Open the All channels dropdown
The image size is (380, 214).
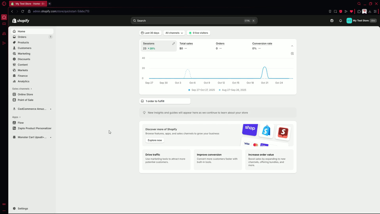pos(174,33)
